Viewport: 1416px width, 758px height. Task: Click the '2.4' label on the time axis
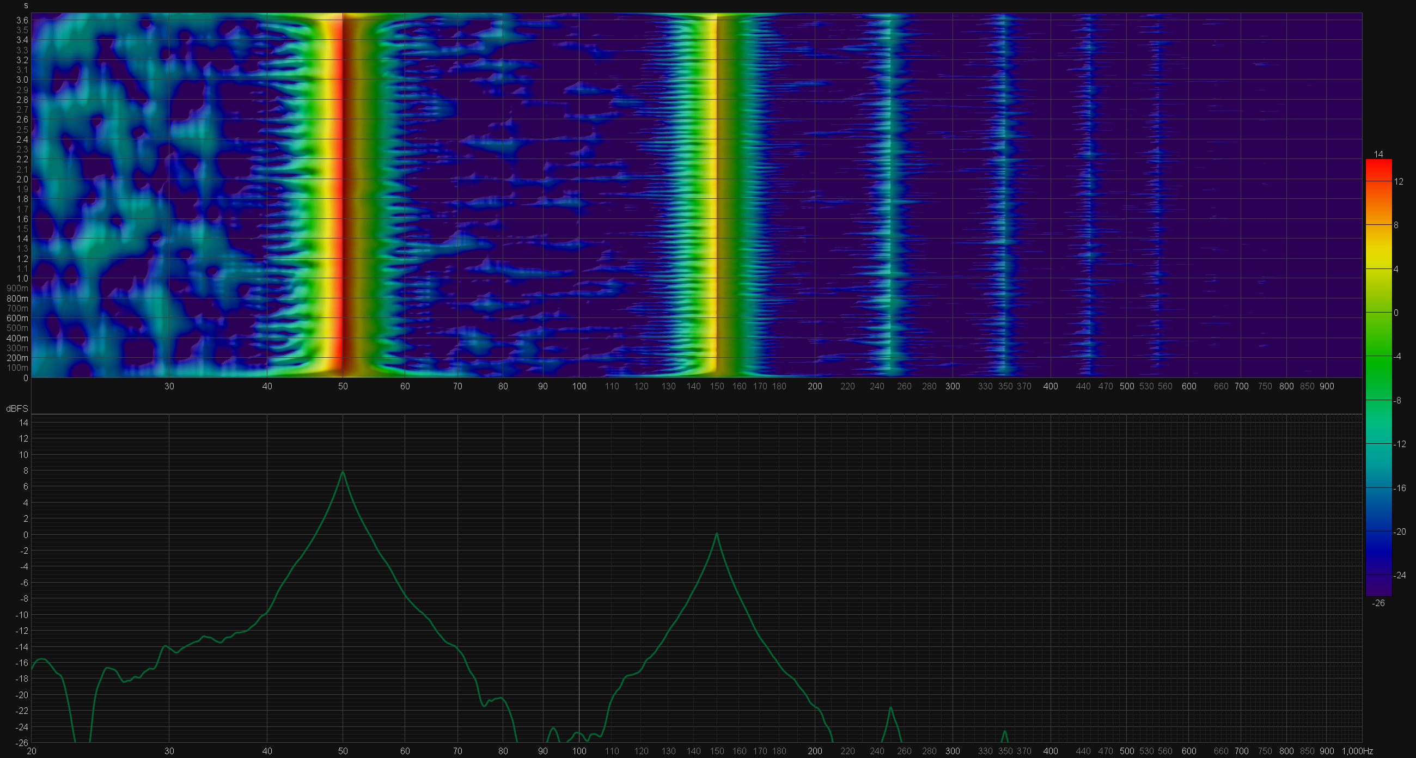click(x=22, y=139)
